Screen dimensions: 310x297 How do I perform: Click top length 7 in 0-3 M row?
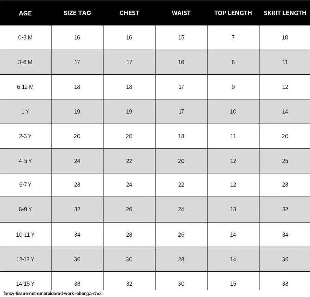[233, 37]
